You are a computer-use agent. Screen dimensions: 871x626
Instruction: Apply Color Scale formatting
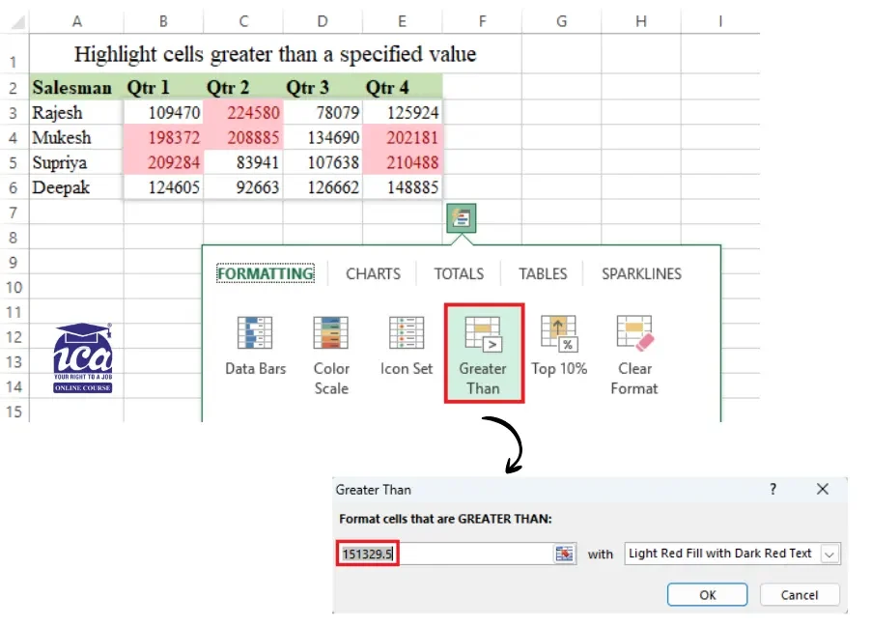pyautogui.click(x=330, y=343)
